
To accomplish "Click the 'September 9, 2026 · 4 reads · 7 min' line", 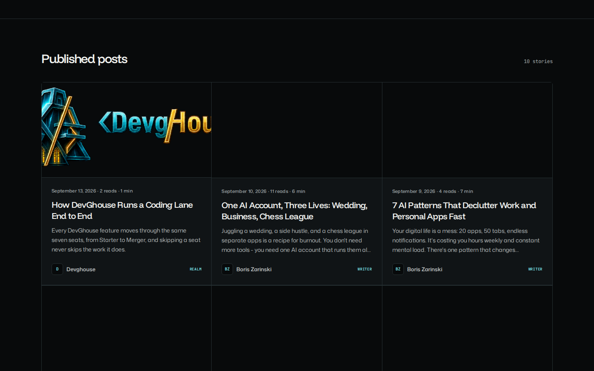I will (433, 191).
